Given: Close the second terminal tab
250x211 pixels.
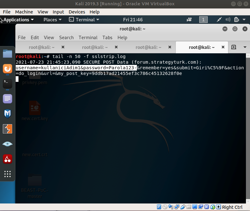Looking at the screenshot, I should coord(116,47).
